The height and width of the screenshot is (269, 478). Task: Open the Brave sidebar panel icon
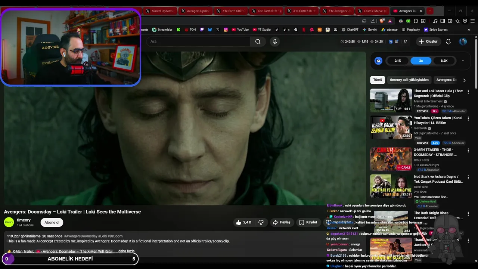(443, 21)
